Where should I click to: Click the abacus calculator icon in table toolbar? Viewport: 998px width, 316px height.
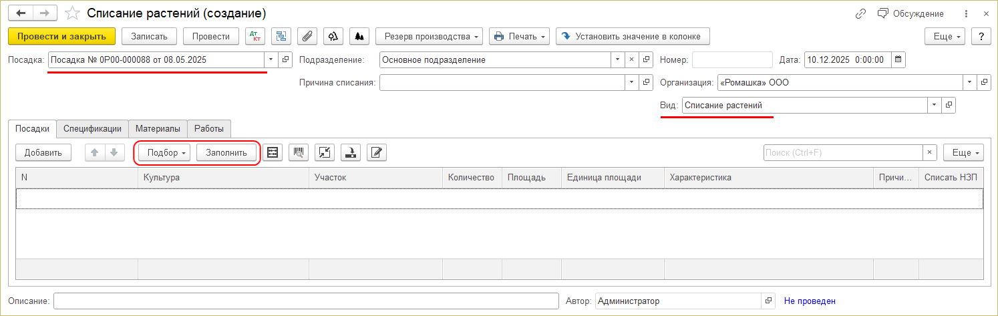coord(272,152)
